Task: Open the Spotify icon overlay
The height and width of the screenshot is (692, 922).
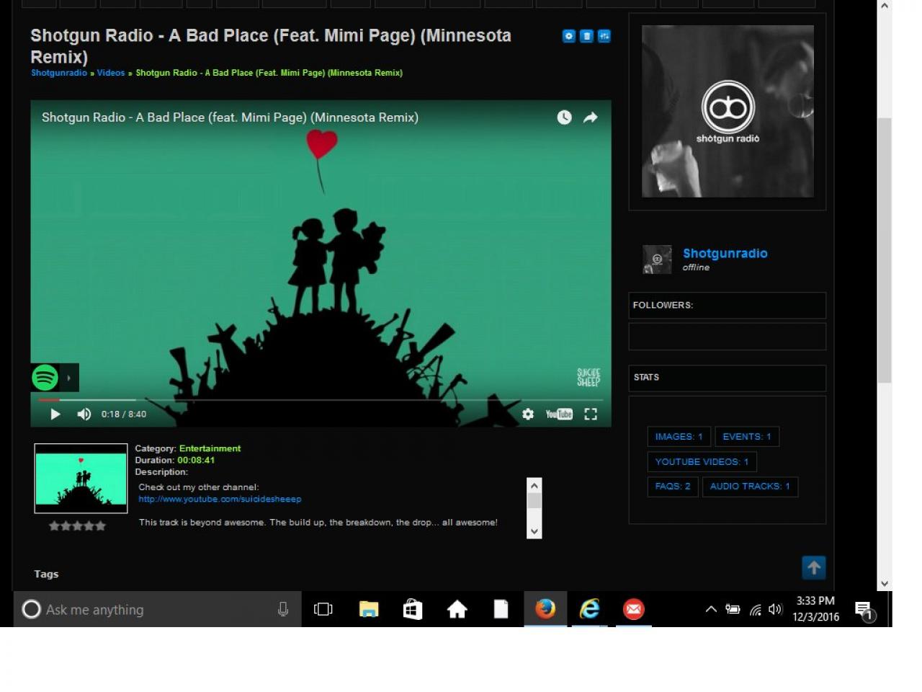Action: pyautogui.click(x=45, y=377)
